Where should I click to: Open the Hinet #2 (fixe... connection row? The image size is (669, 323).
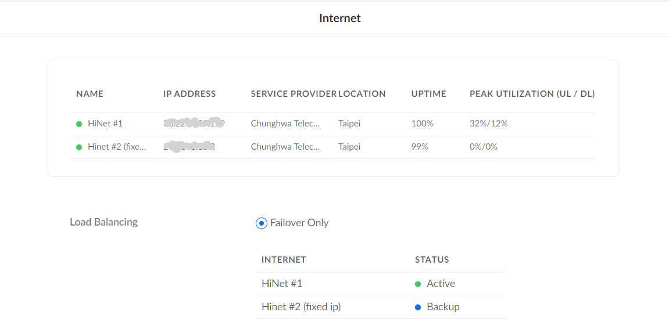117,147
